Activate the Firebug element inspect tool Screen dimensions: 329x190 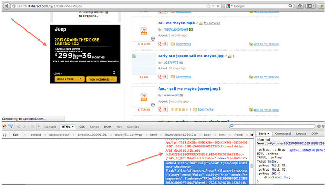pos(11,126)
